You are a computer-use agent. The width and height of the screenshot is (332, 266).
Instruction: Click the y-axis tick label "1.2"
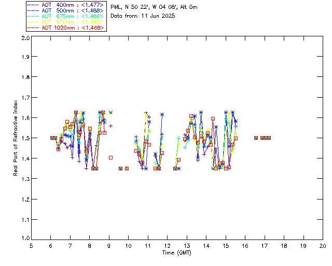(x=25, y=199)
